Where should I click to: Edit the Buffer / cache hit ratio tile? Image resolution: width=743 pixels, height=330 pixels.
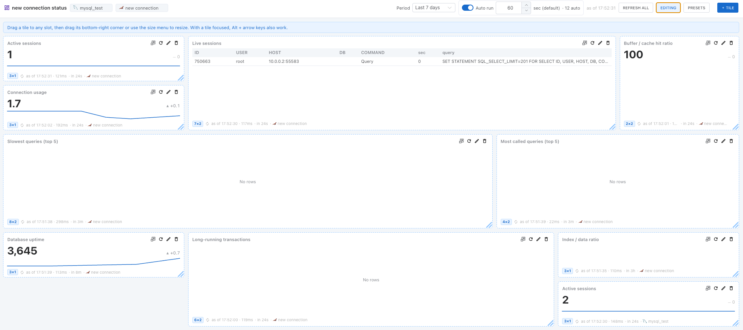pyautogui.click(x=723, y=43)
